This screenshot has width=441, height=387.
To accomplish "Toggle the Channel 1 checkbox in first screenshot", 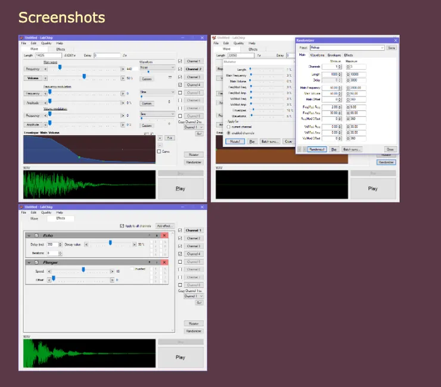I will (180, 61).
